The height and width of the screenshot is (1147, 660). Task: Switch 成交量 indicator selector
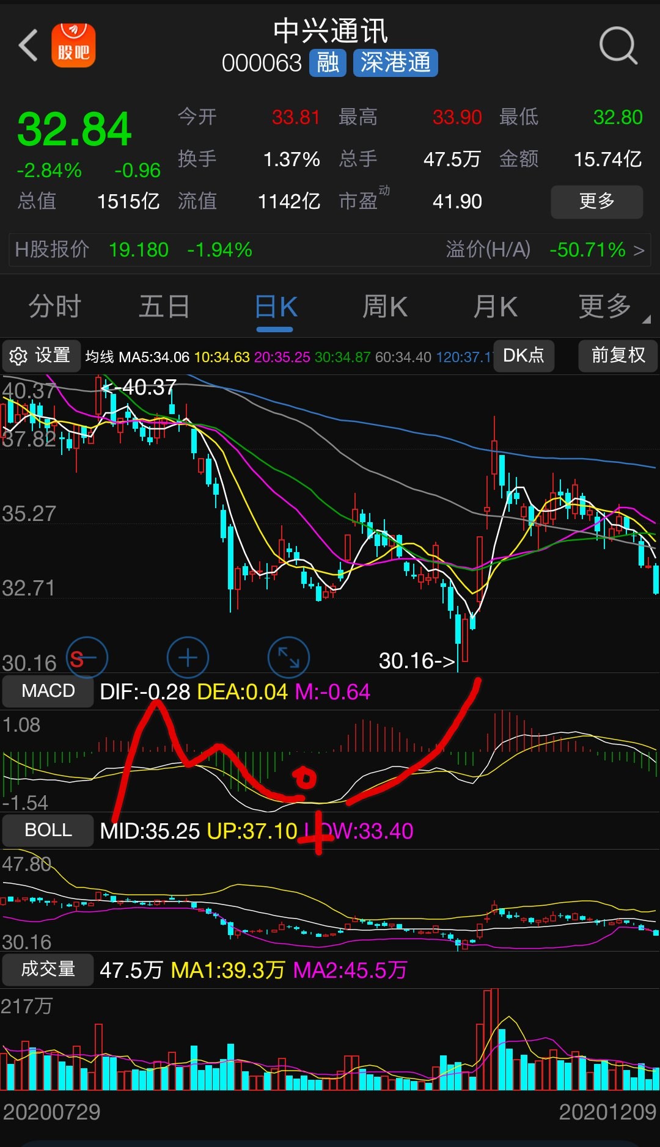[48, 970]
